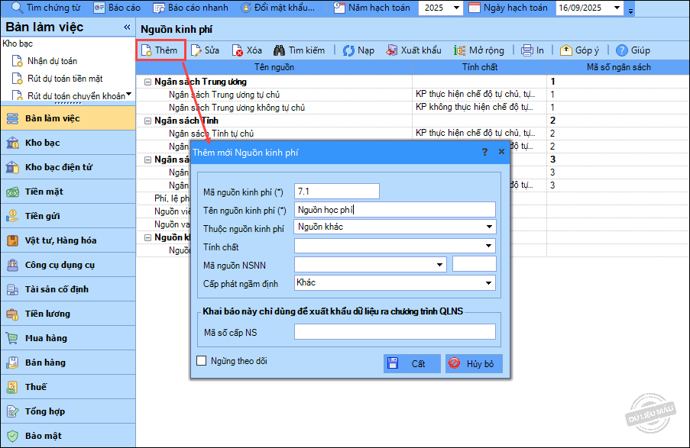Switch to Tiền lương in sidebar
690x448 pixels.
coord(47,314)
